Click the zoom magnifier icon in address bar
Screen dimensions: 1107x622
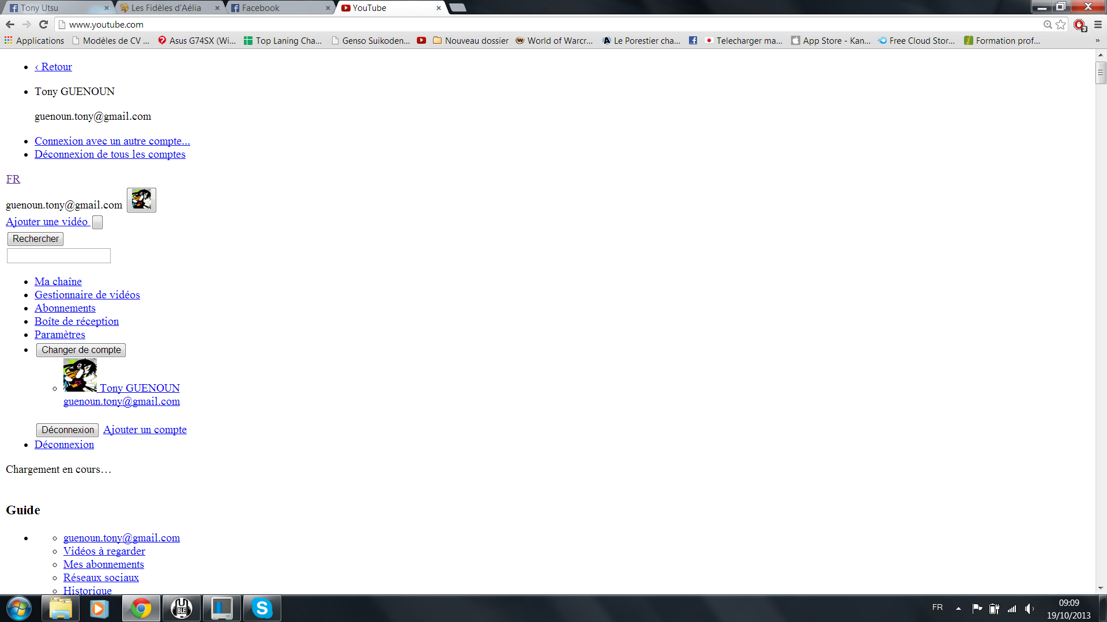1048,24
